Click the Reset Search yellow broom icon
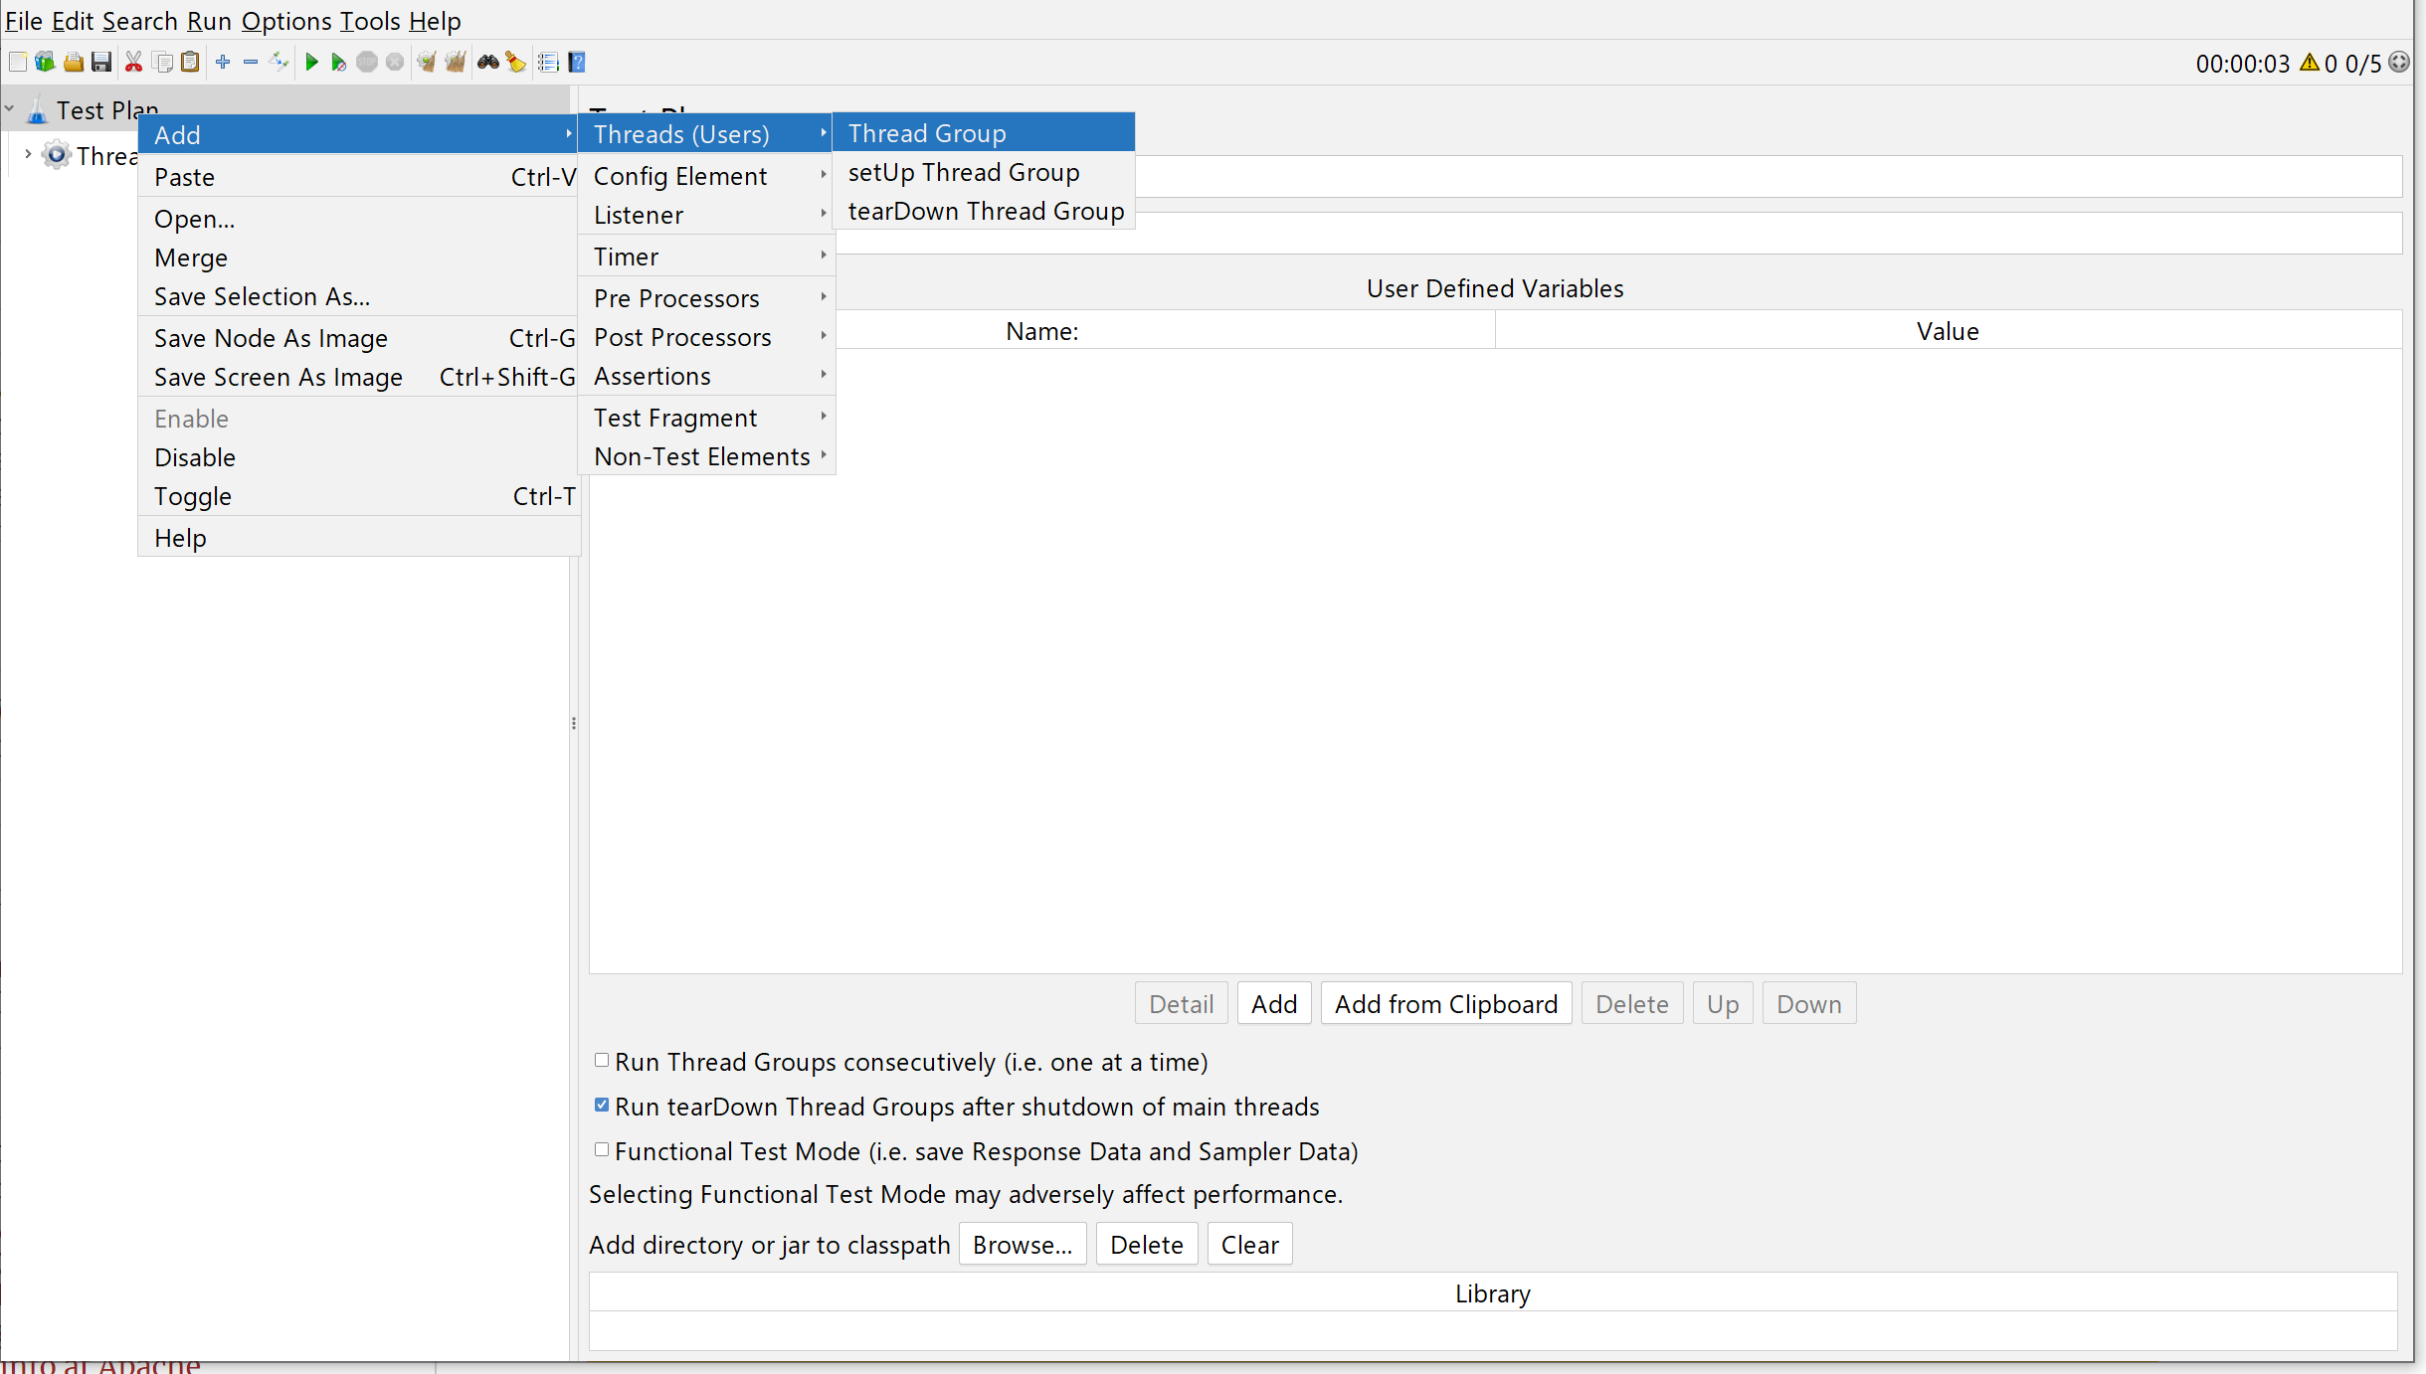This screenshot has width=2426, height=1374. click(515, 63)
